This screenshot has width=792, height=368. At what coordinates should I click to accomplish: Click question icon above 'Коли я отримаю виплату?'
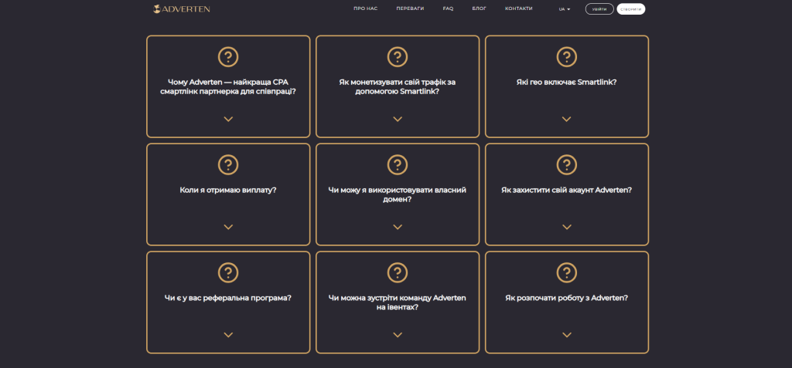[x=228, y=164]
